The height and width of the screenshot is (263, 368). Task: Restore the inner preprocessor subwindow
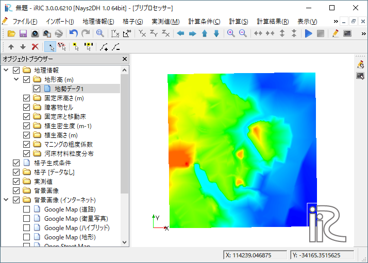353,22
